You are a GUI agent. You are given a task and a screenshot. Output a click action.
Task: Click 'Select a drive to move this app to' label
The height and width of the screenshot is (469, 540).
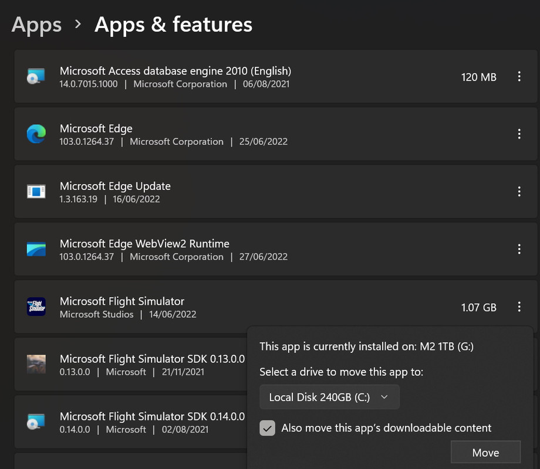341,372
